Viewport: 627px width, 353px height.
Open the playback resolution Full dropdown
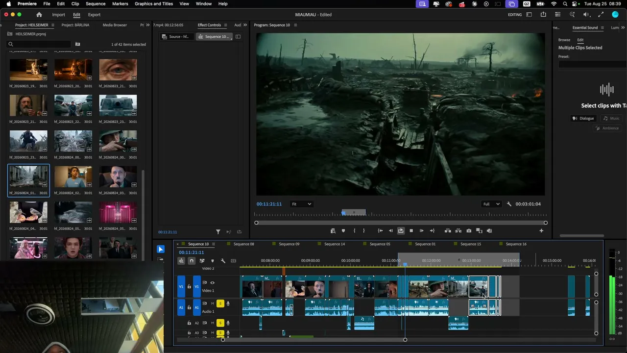(x=491, y=204)
